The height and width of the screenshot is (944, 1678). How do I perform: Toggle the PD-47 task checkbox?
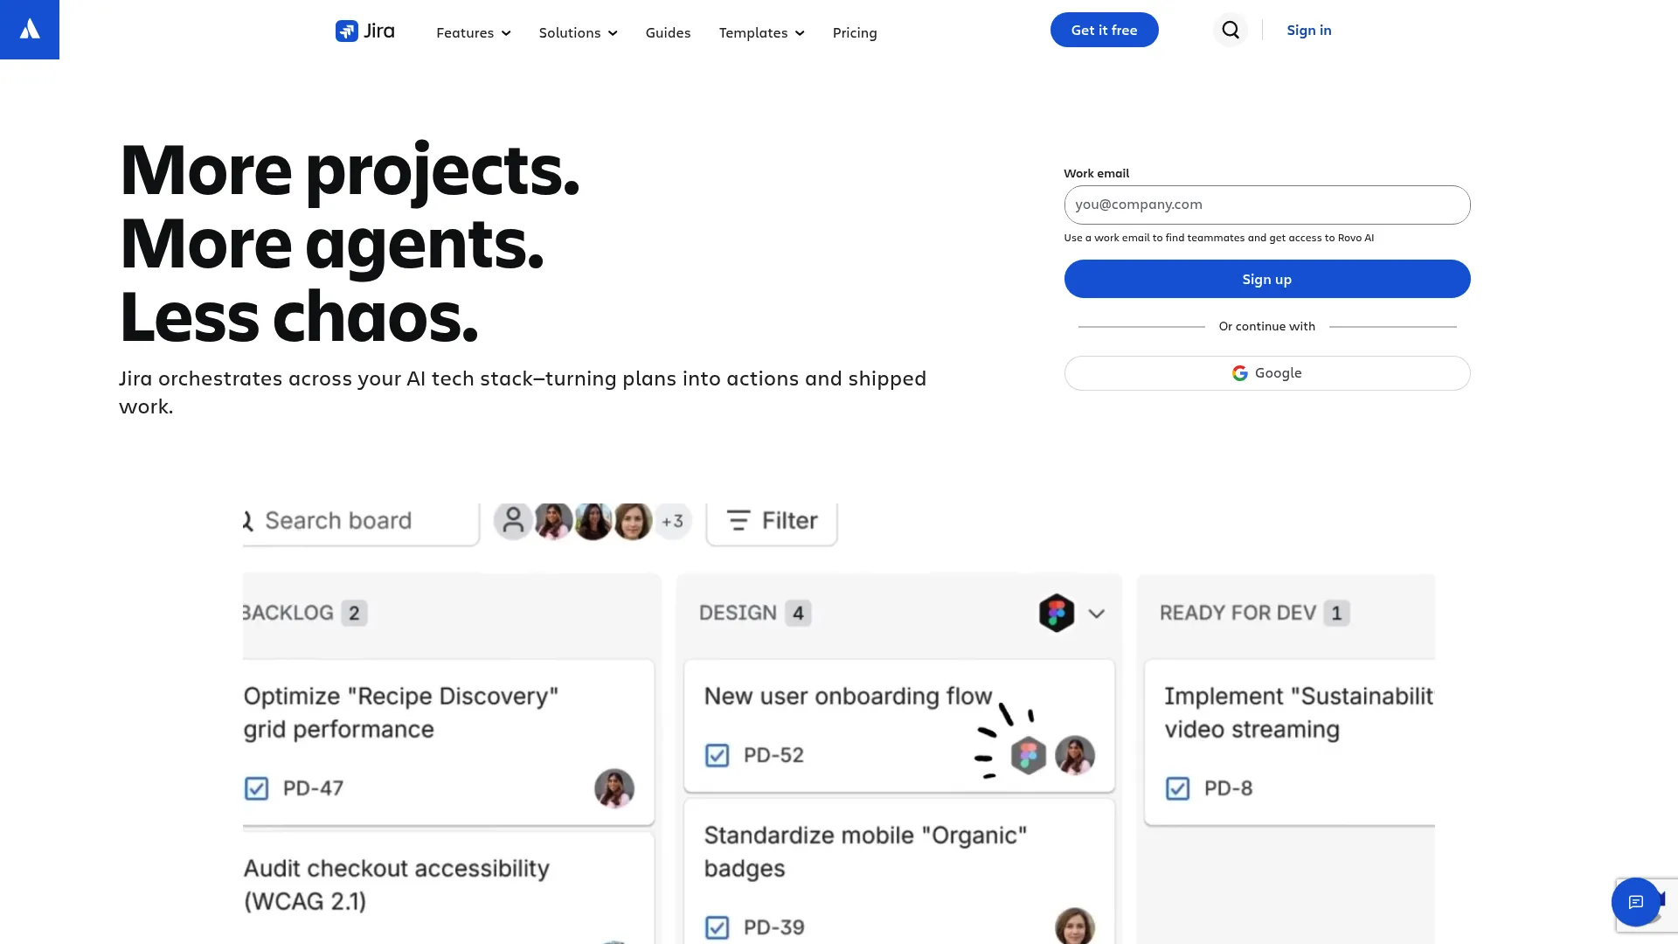(256, 788)
